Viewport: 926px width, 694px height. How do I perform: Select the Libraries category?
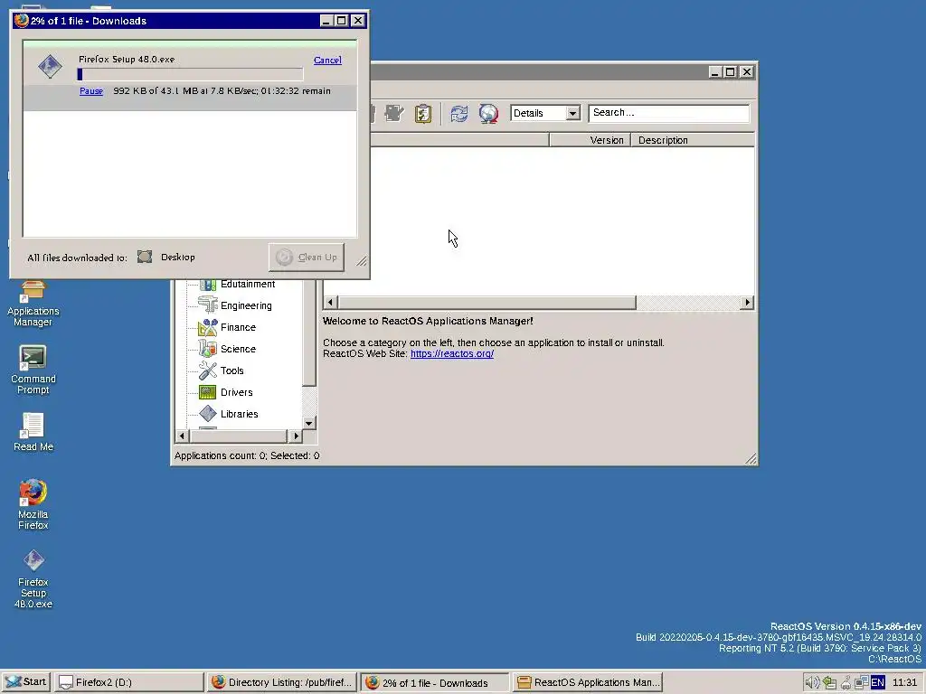tap(239, 414)
